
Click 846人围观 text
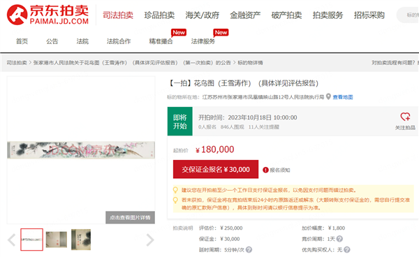[233, 127]
